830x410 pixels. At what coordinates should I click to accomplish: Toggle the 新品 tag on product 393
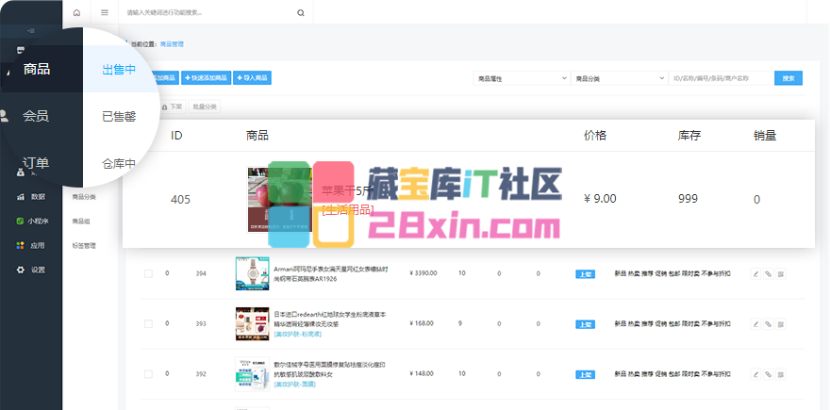tap(620, 323)
